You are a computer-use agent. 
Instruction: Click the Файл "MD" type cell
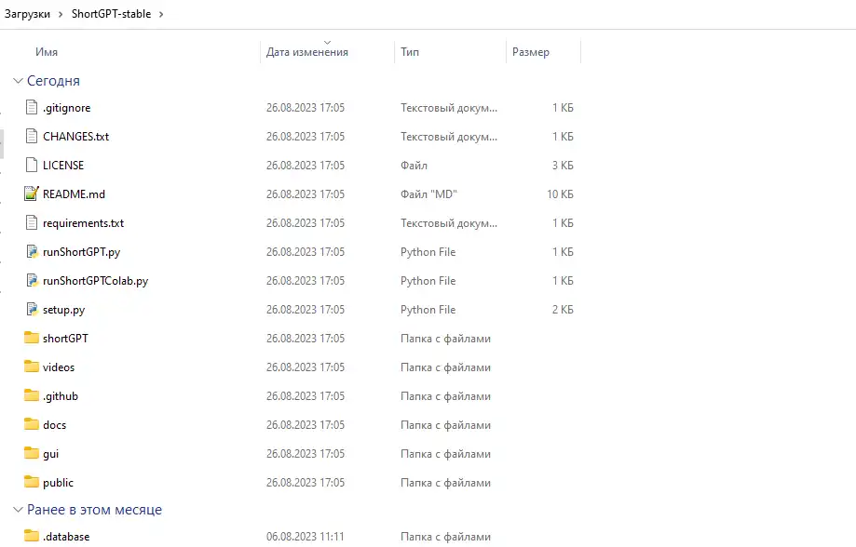428,194
